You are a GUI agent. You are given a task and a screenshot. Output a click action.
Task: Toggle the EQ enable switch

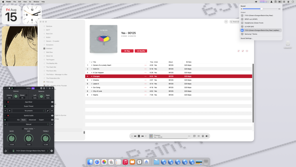coord(7,120)
